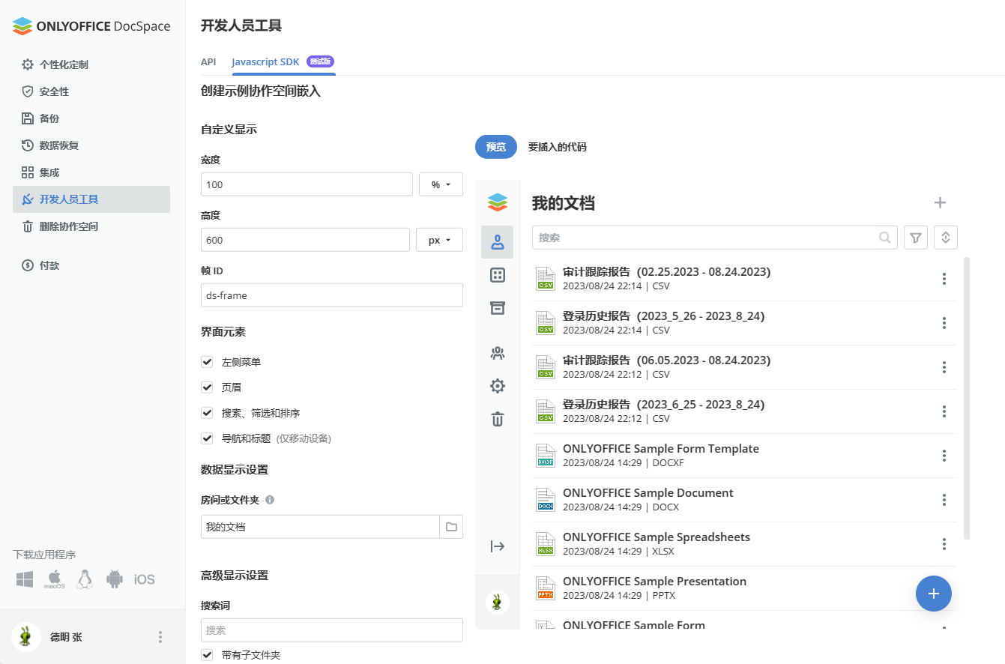Open options for ONLYOFFICE Sample Form Template
1005x664 pixels.
pos(944,456)
